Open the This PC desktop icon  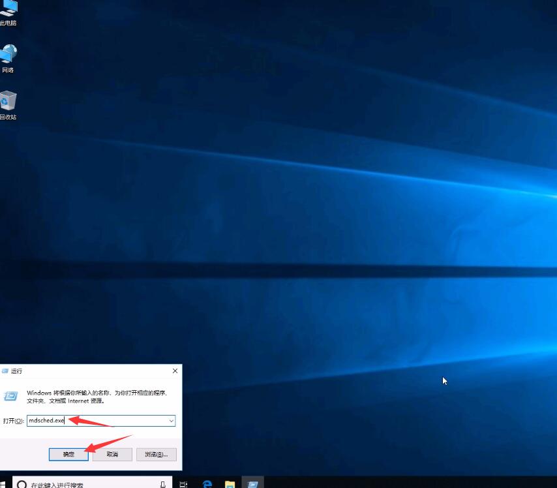click(x=8, y=12)
